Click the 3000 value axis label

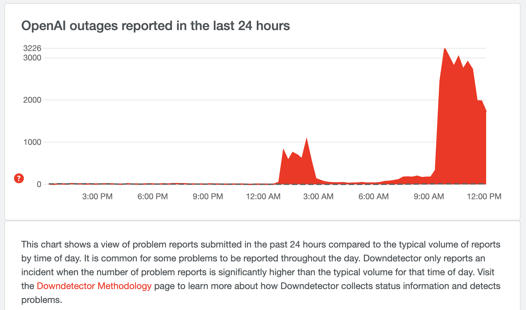[32, 58]
